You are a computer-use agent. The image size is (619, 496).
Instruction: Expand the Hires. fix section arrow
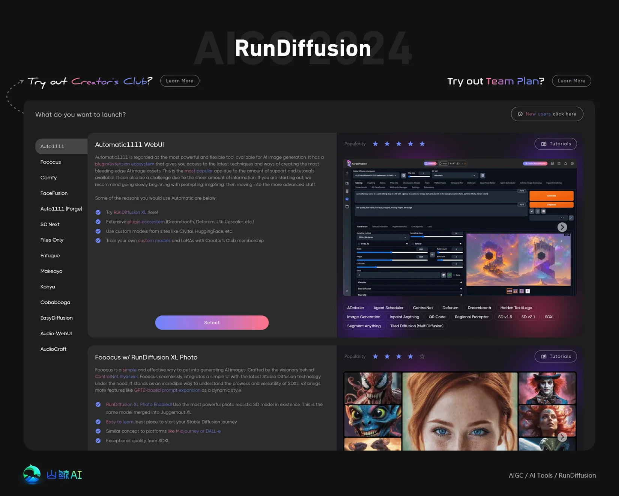pyautogui.click(x=407, y=244)
